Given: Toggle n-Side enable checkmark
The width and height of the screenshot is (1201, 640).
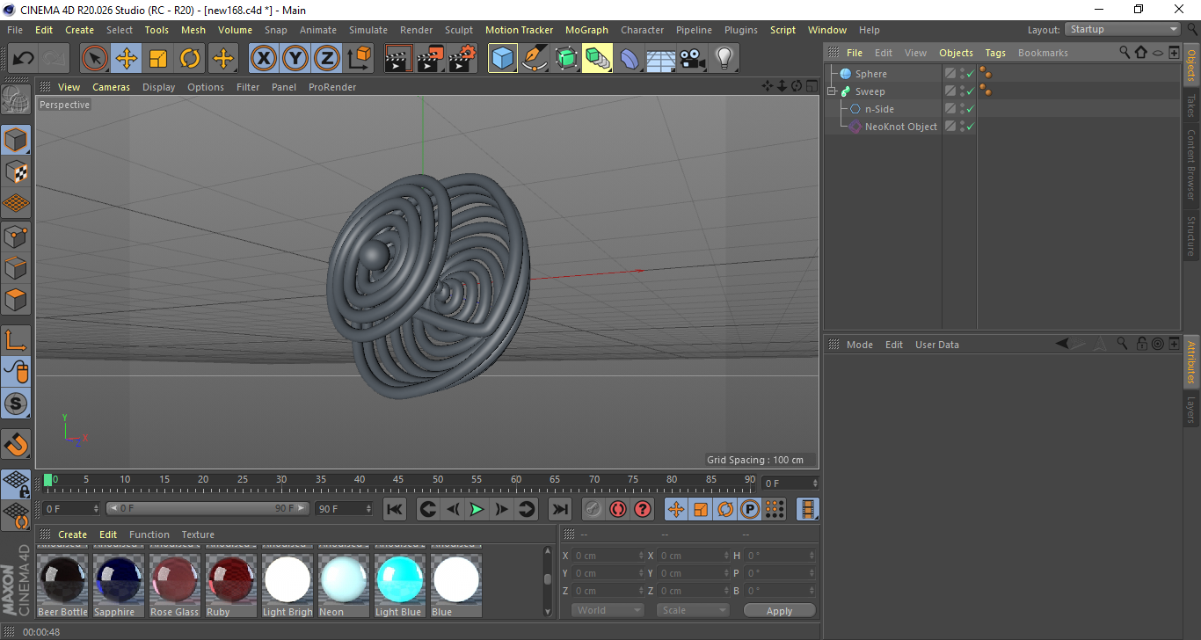Looking at the screenshot, I should 970,109.
